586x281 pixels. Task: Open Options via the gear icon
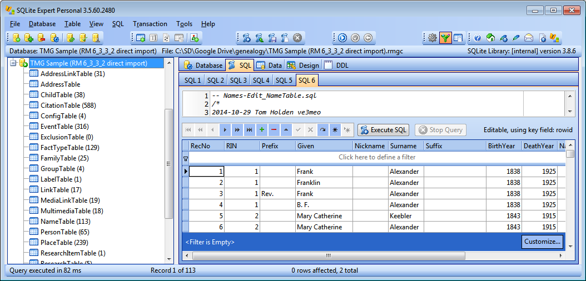point(433,38)
